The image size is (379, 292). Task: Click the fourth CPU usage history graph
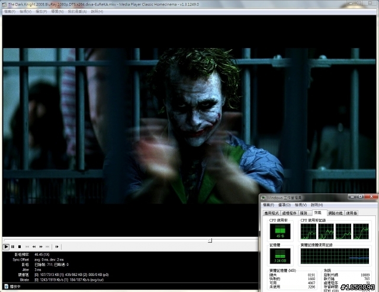361,231
